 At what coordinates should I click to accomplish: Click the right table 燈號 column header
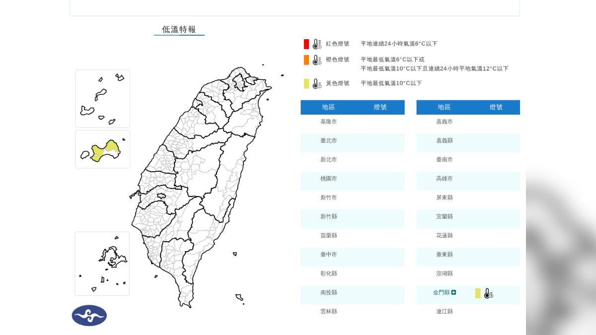(x=496, y=107)
